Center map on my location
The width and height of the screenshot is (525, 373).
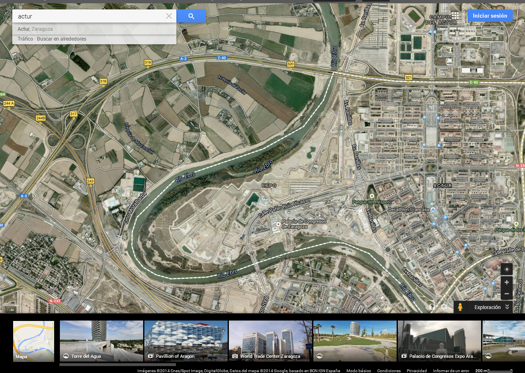507,269
